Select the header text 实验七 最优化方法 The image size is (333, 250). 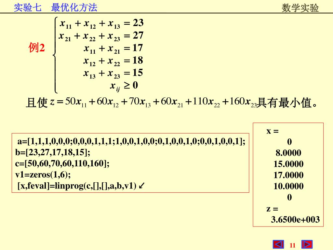point(56,8)
